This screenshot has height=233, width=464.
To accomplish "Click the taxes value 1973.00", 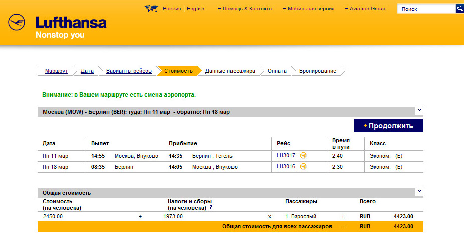I will [173, 216].
